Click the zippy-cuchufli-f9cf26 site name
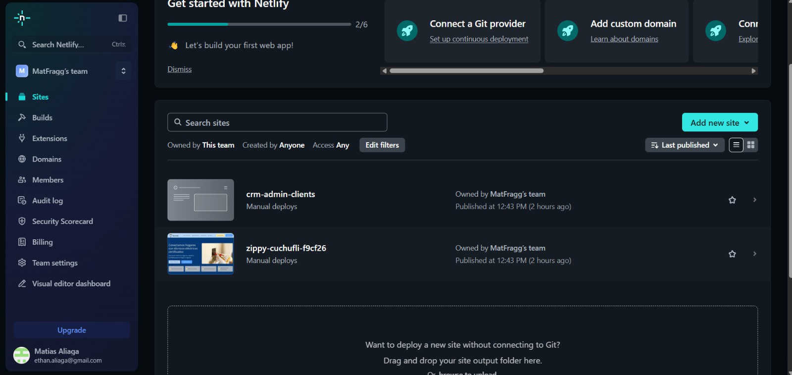Screen dimensions: 792x375 (x=286, y=248)
